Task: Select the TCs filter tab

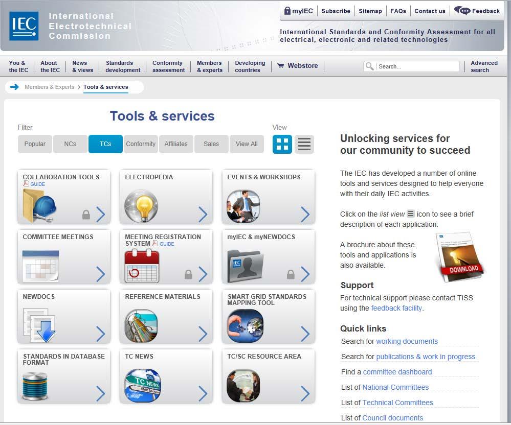Action: 105,144
